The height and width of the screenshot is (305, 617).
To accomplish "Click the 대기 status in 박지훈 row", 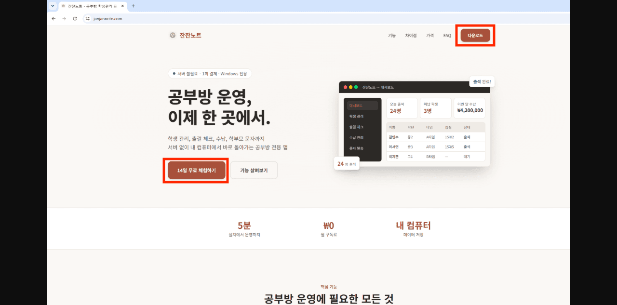I will pyautogui.click(x=467, y=157).
